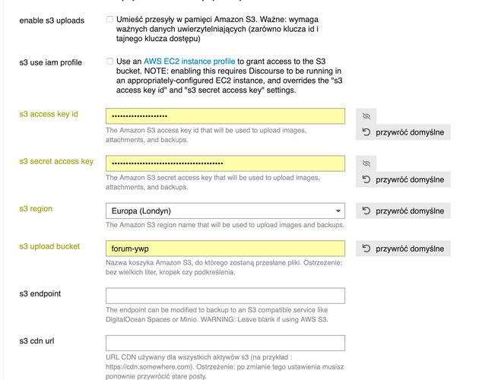This screenshot has width=498, height=380.
Task: Tick the s3 use iam profile checkbox
Action: click(x=110, y=61)
